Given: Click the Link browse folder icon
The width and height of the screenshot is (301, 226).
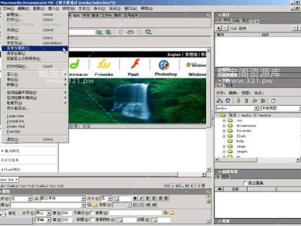Looking at the screenshot, I should pos(94,205).
